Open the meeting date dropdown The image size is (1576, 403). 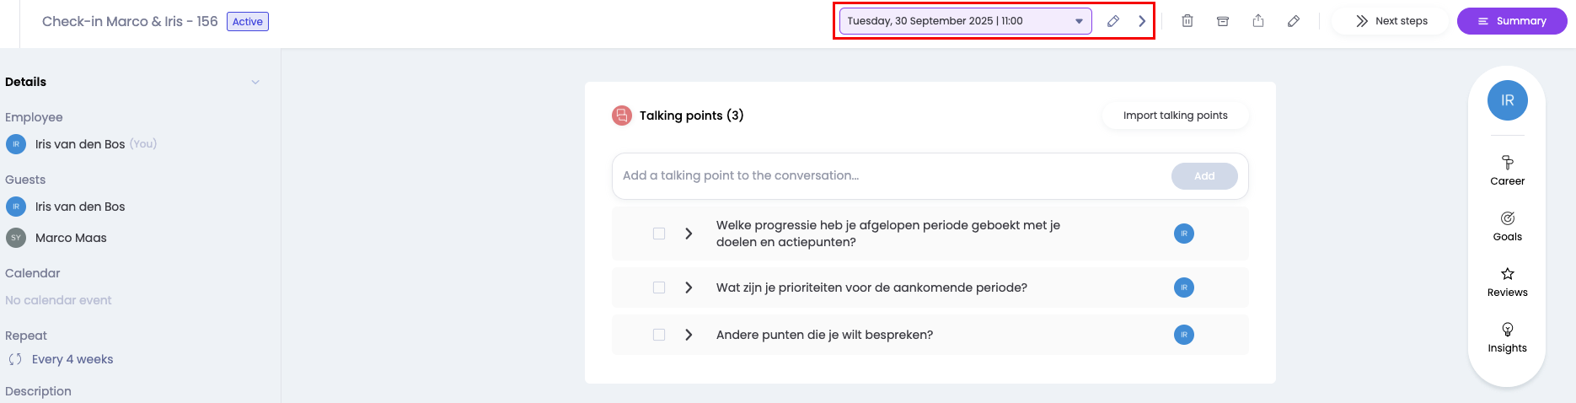[965, 21]
